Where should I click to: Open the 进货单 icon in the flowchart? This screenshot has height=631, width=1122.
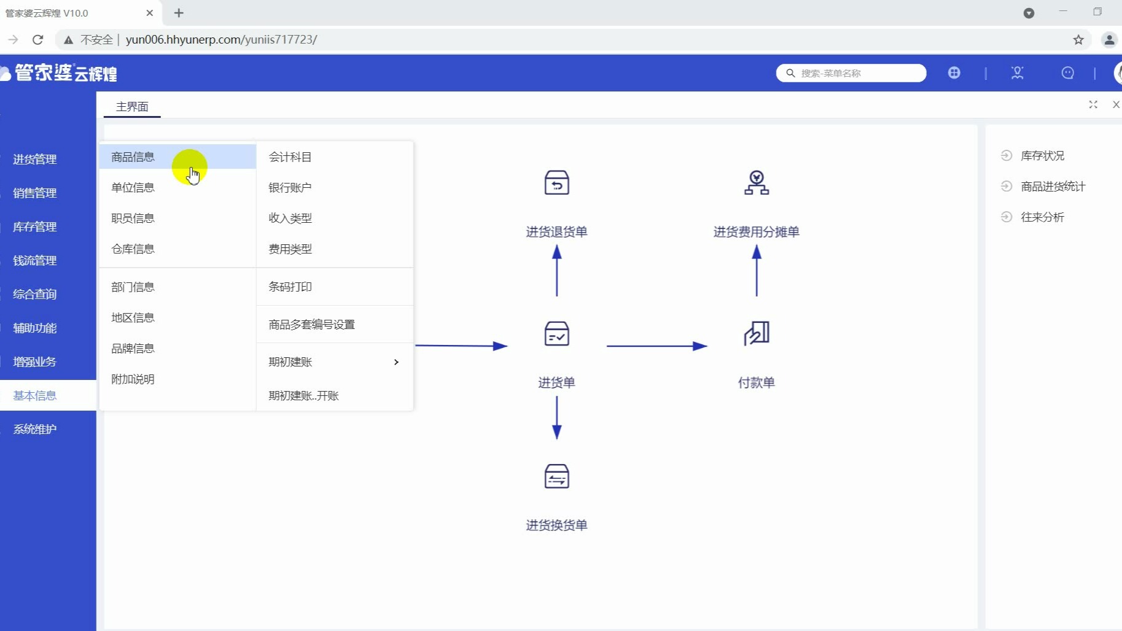(x=556, y=335)
